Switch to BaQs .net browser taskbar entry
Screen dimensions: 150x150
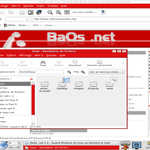pyautogui.click(x=71, y=143)
